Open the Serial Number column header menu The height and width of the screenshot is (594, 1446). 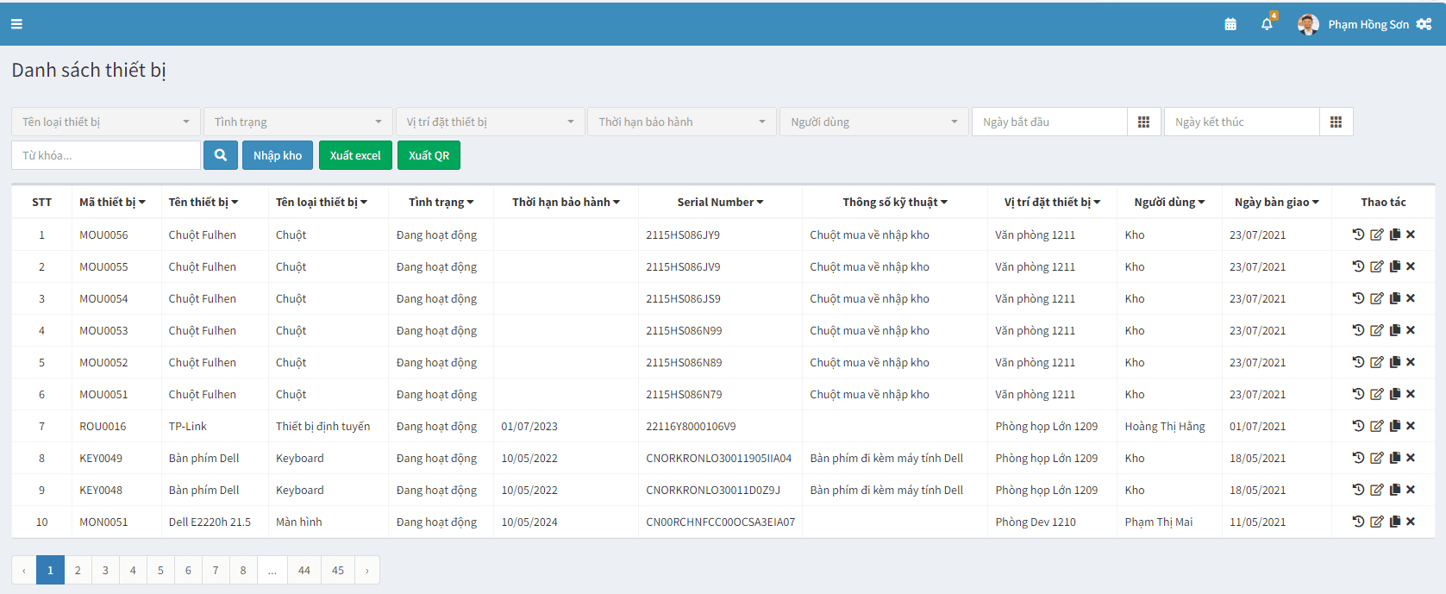point(720,202)
